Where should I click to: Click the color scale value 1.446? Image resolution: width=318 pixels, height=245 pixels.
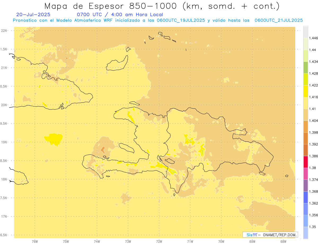313,38
